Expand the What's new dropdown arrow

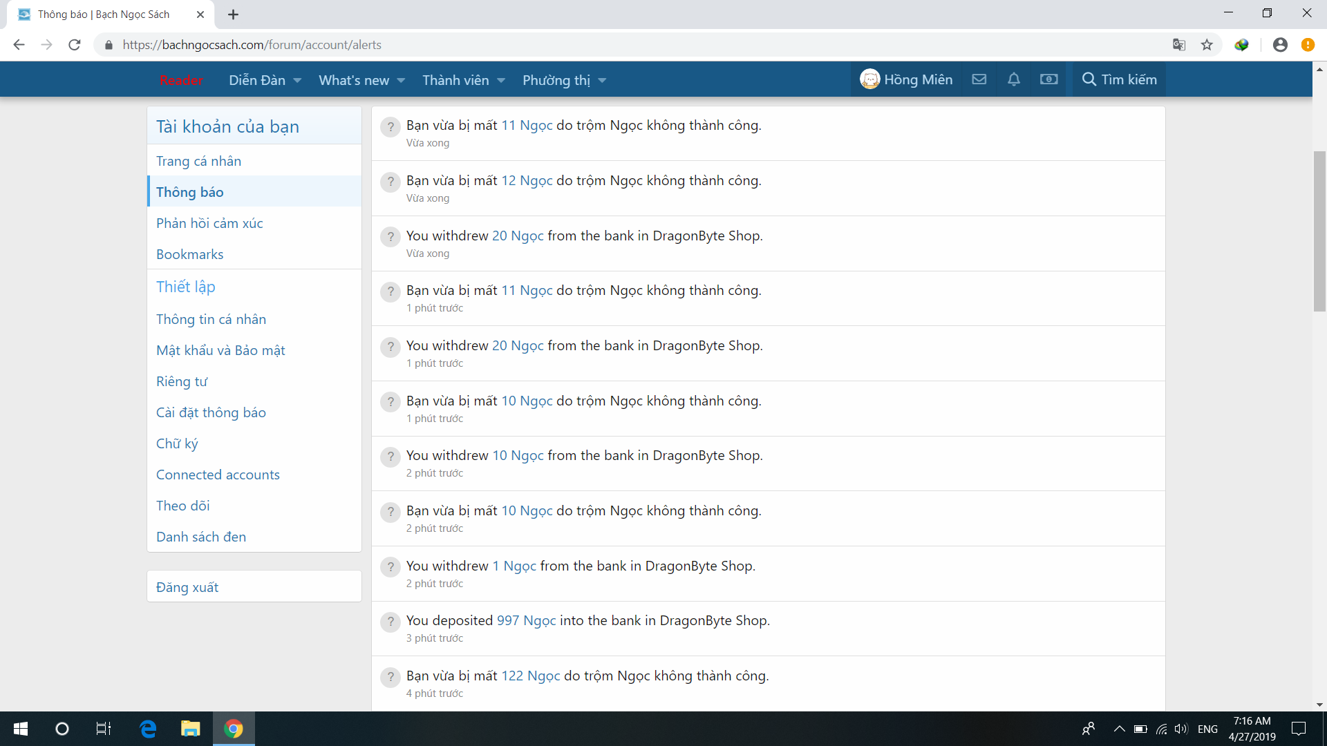(x=401, y=81)
